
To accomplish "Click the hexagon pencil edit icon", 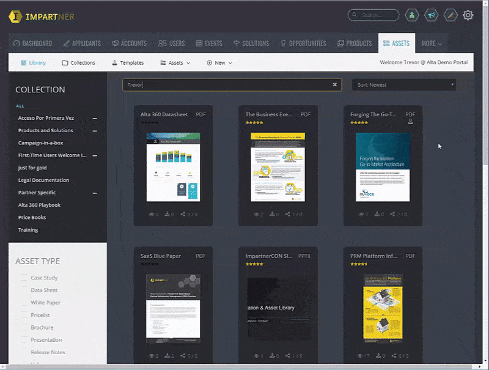I will point(450,15).
